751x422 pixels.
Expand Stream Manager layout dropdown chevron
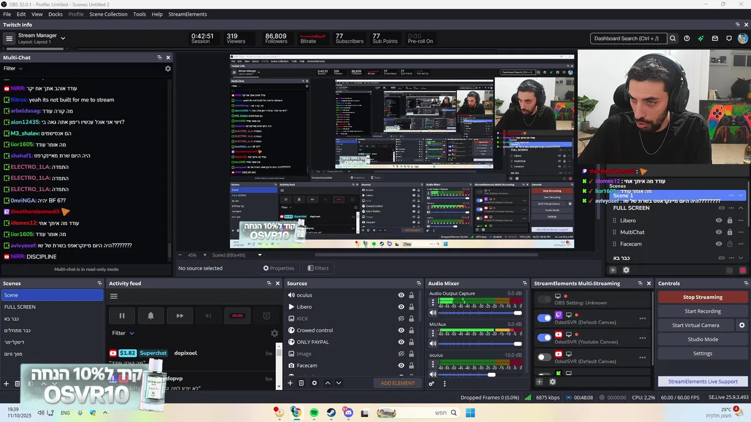(63, 39)
